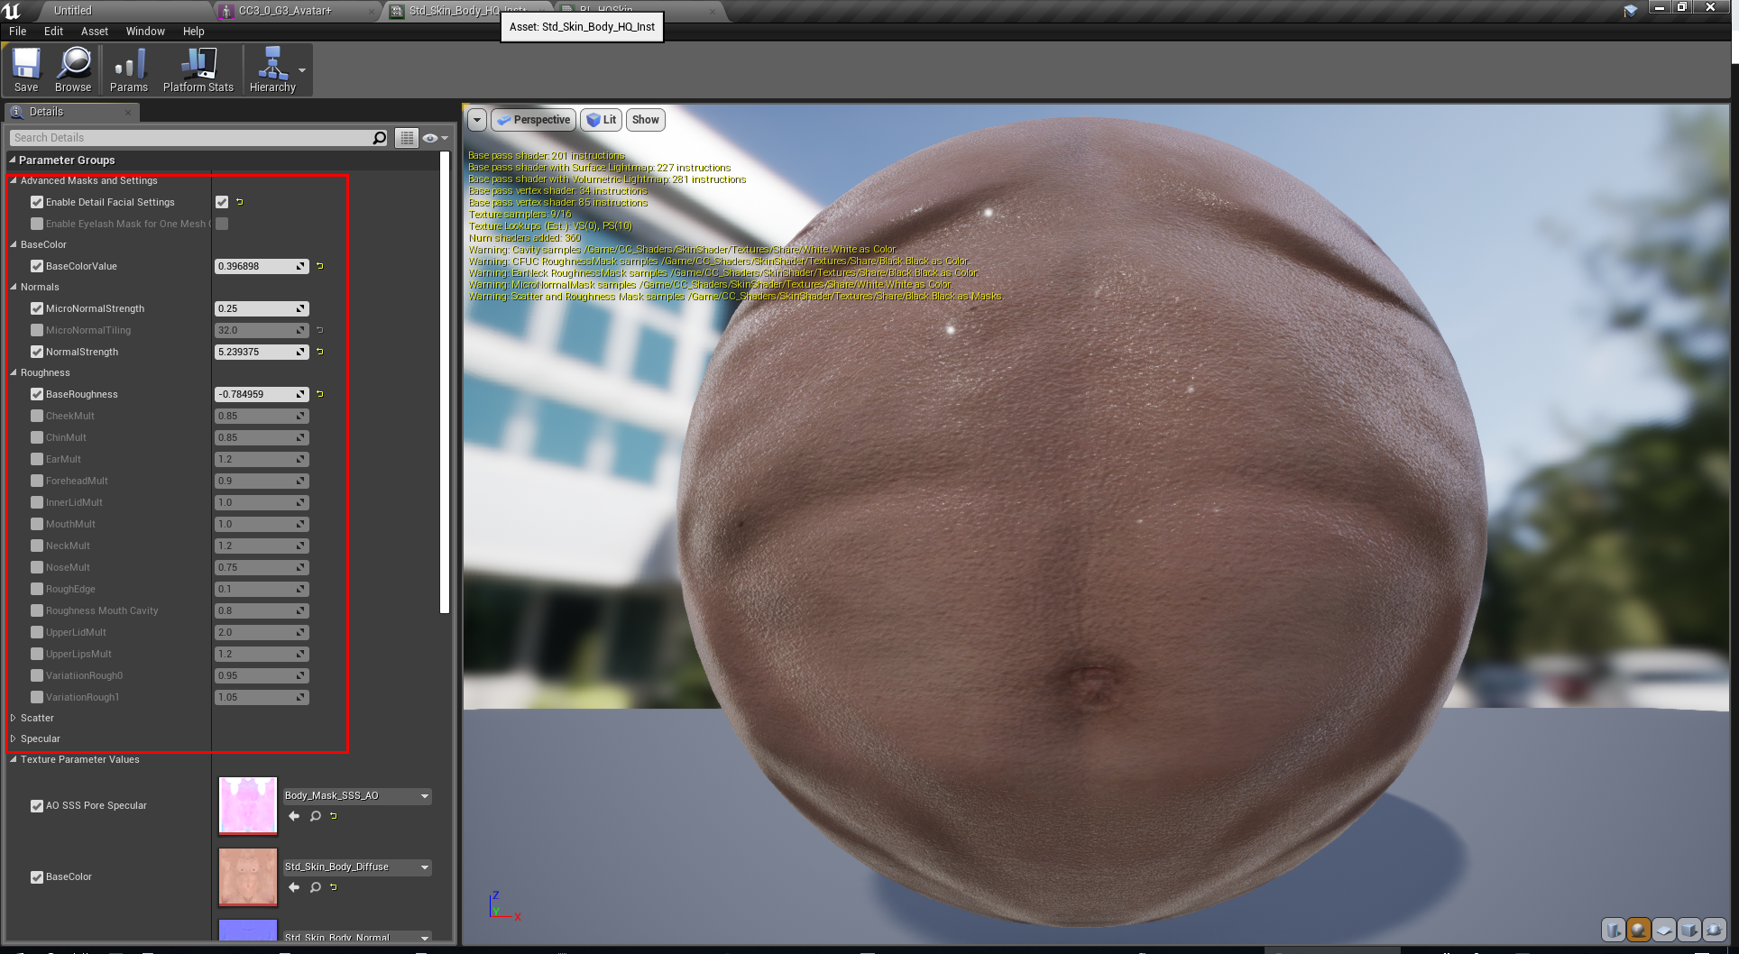1739x954 pixels.
Task: Click the BaseColorValue 0.396898 slider field
Action: point(261,266)
